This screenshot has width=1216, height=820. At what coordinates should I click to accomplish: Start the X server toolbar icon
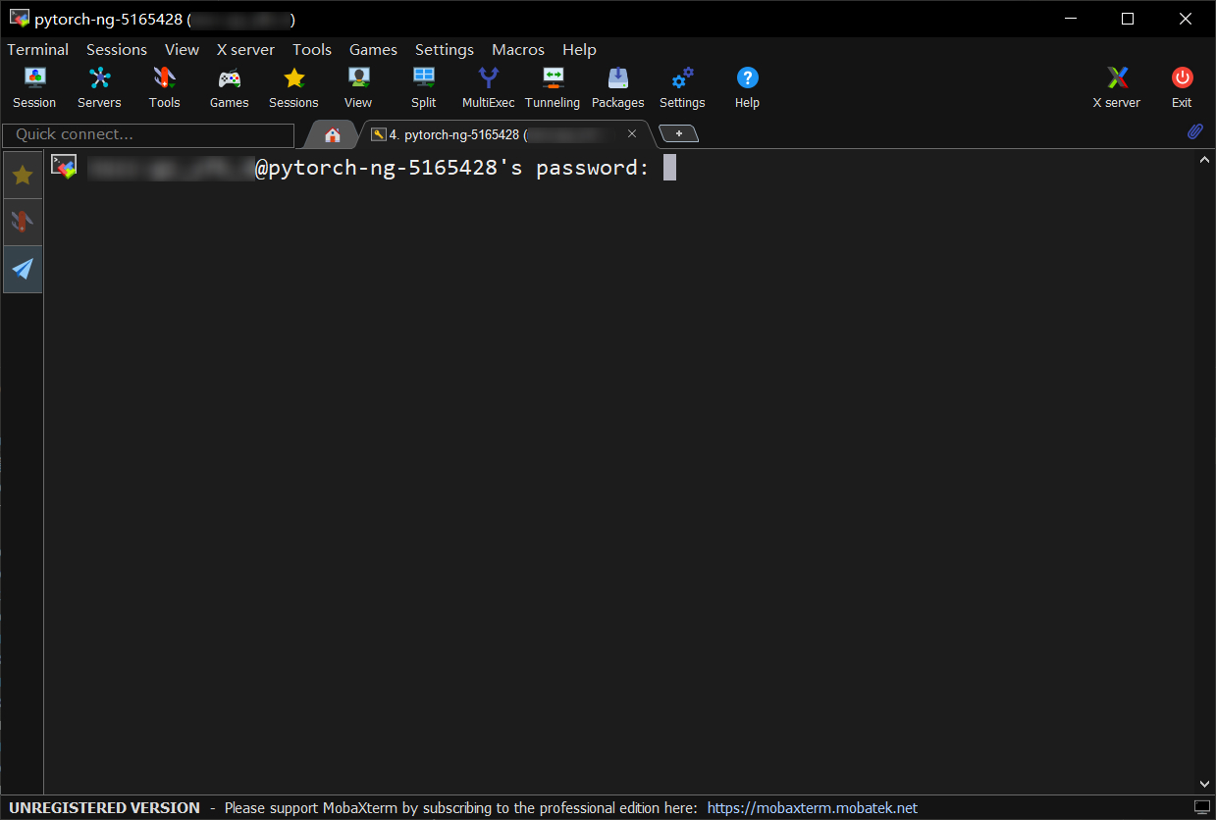(1117, 87)
